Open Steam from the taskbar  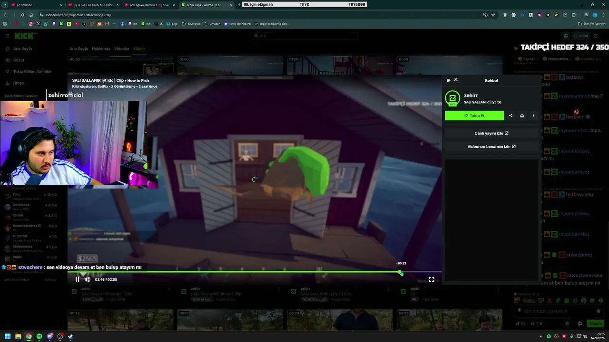[70, 337]
